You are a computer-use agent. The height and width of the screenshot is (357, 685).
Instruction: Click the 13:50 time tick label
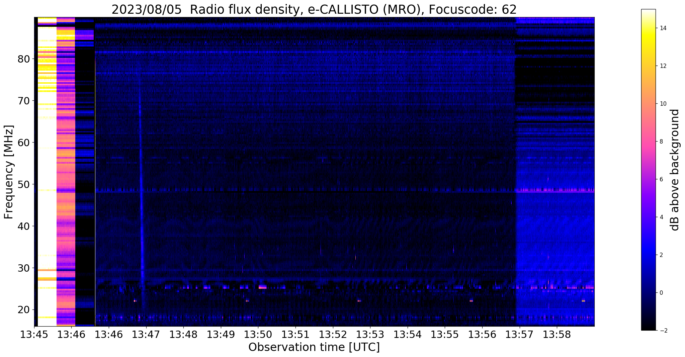[258, 334]
